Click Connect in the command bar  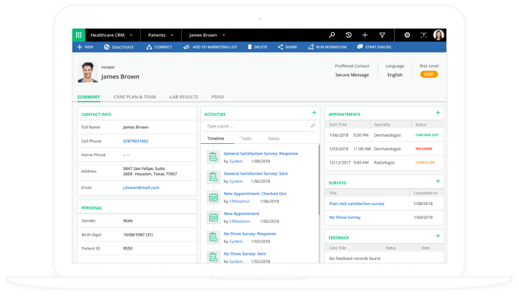(159, 47)
